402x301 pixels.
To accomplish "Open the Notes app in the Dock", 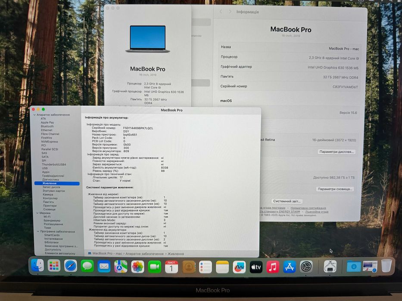I will point(222,267).
